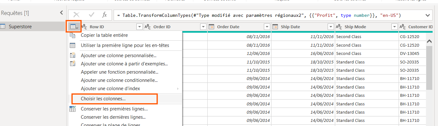The image size is (438, 126).
Task: Change Ship Mode column data type icon
Action: 339,27
